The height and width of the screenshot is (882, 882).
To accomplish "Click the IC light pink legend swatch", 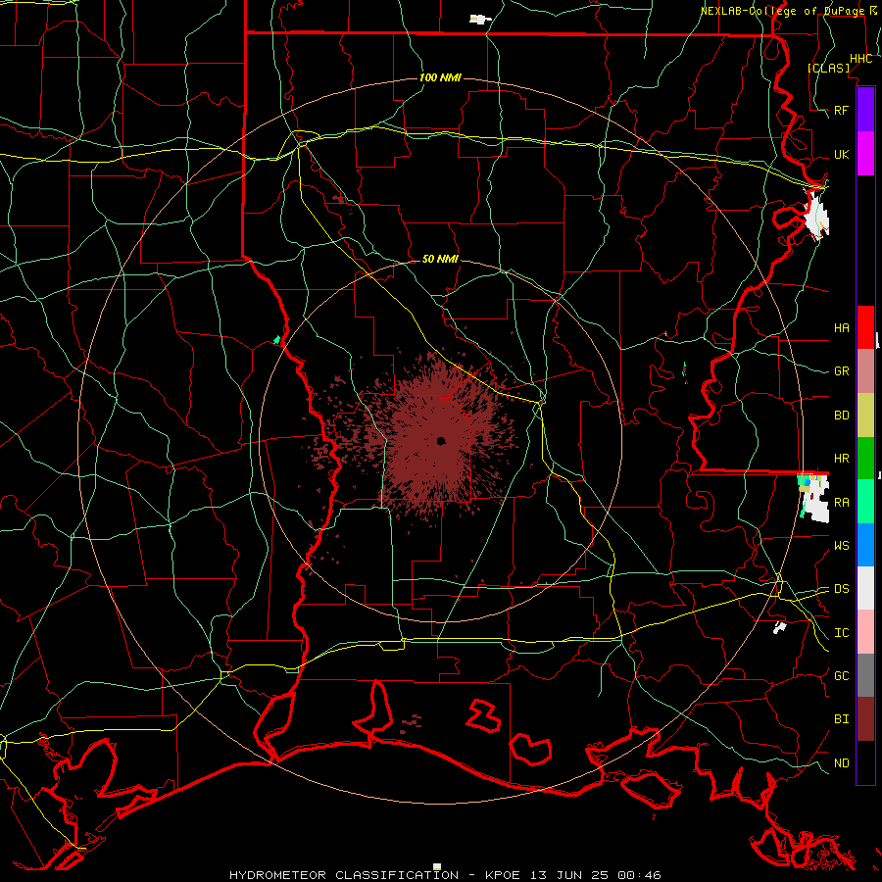I will tap(865, 632).
